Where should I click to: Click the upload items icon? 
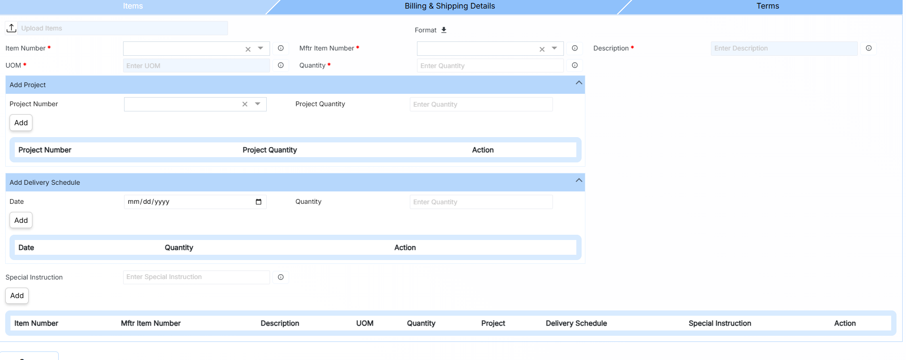(11, 28)
